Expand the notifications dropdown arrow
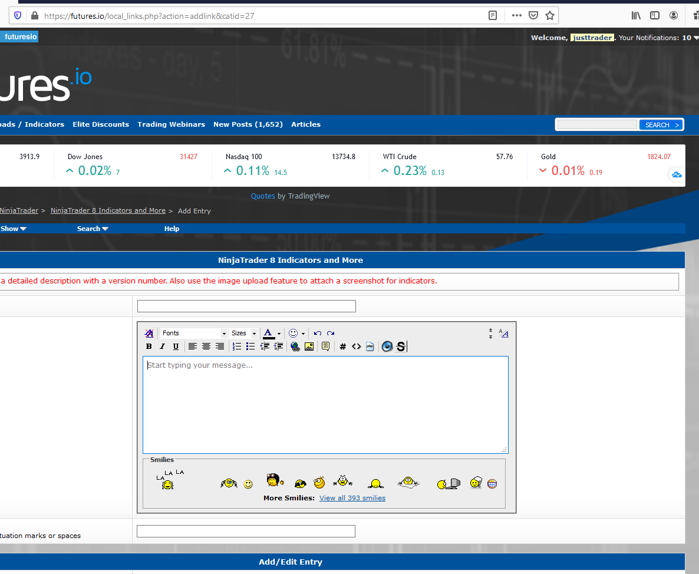Screen dimensions: 699x574 tap(696, 38)
